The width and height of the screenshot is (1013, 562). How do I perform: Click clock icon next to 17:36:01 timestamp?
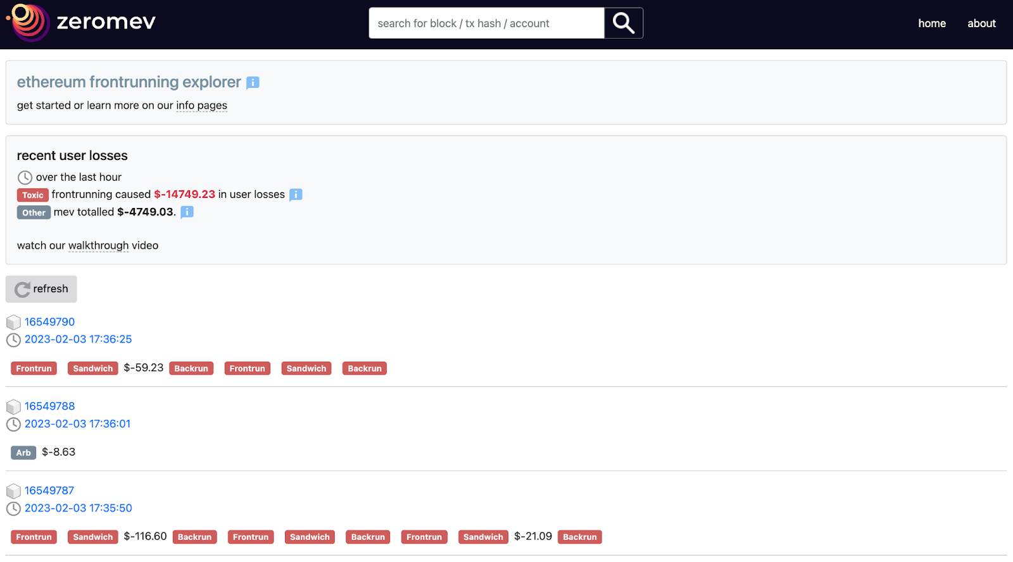(x=13, y=424)
